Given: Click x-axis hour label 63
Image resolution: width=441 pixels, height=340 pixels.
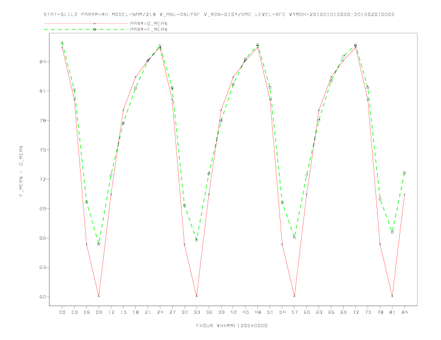Looking at the screenshot, I should click(x=319, y=312).
